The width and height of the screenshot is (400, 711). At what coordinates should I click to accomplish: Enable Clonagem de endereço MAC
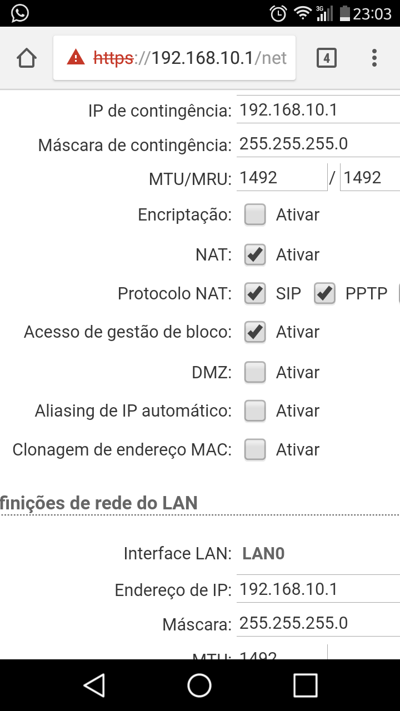255,449
